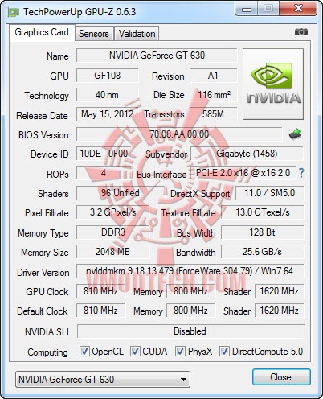
Task: Click the dropdown arrow of GPU selector
Action: [183, 380]
